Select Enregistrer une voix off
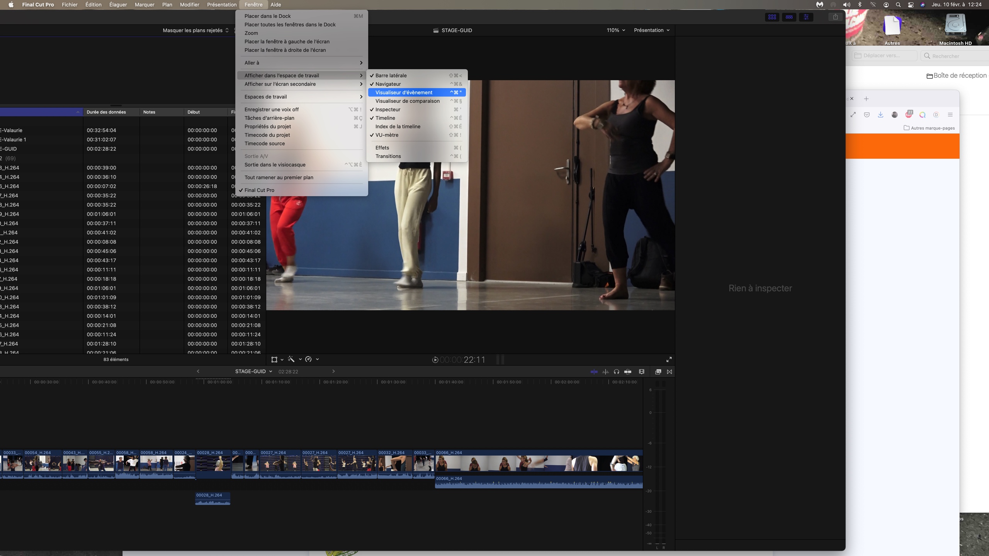The image size is (989, 556). (302, 109)
